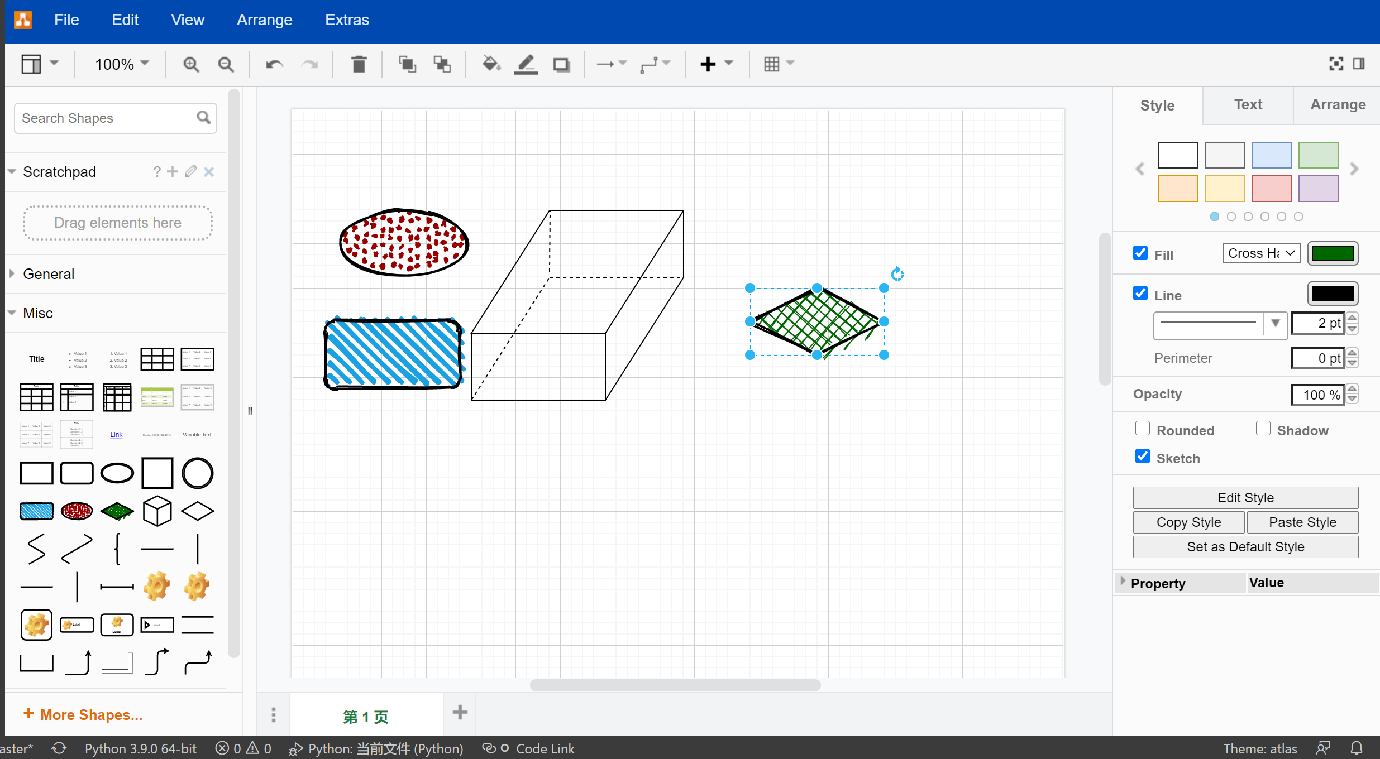
Task: Toggle Shadow on the selected shape via toolbar
Action: point(561,64)
